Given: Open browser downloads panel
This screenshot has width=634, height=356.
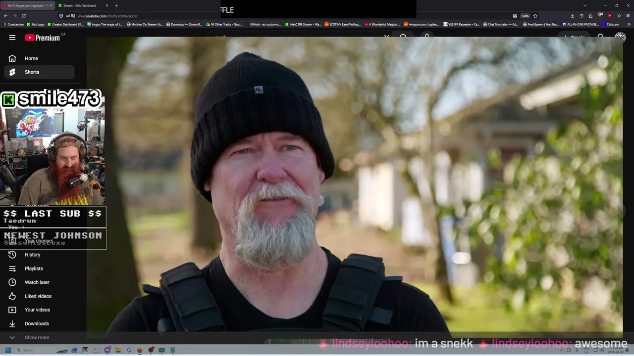Looking at the screenshot, I should [572, 16].
